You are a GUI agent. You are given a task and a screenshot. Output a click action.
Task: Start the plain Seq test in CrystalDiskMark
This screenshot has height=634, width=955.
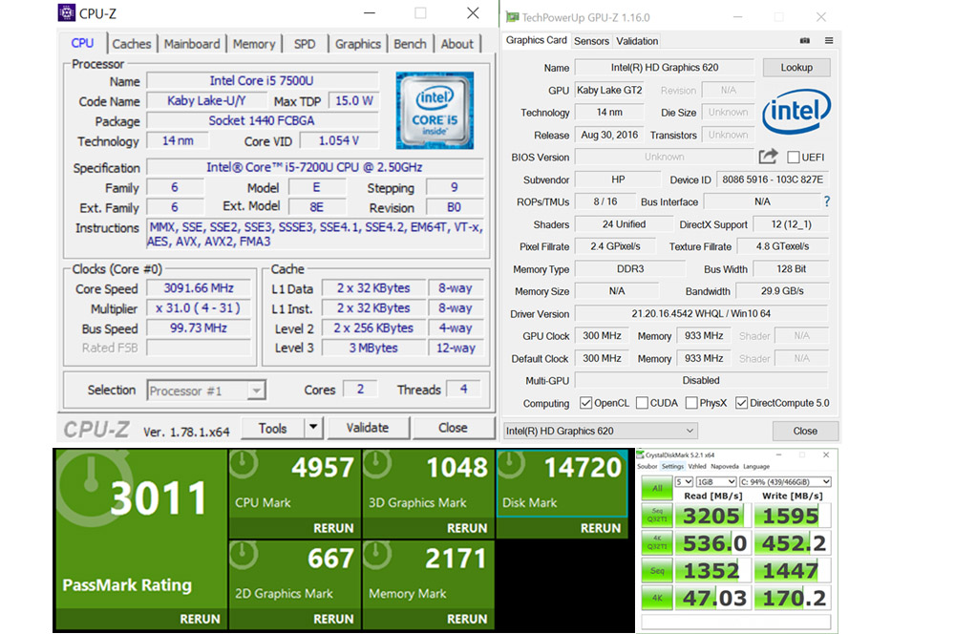(x=657, y=571)
